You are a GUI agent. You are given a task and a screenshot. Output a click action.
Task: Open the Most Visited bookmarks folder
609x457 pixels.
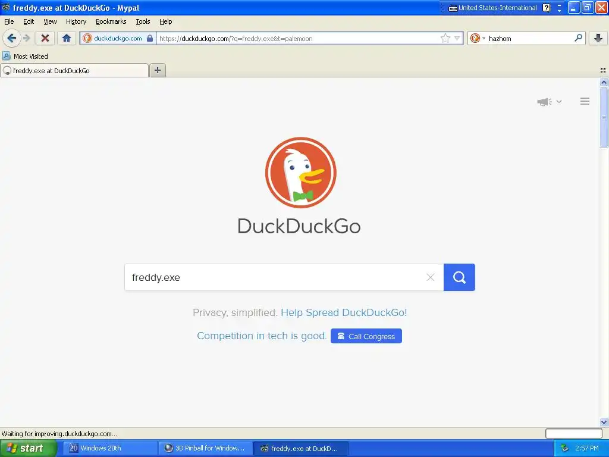(25, 57)
